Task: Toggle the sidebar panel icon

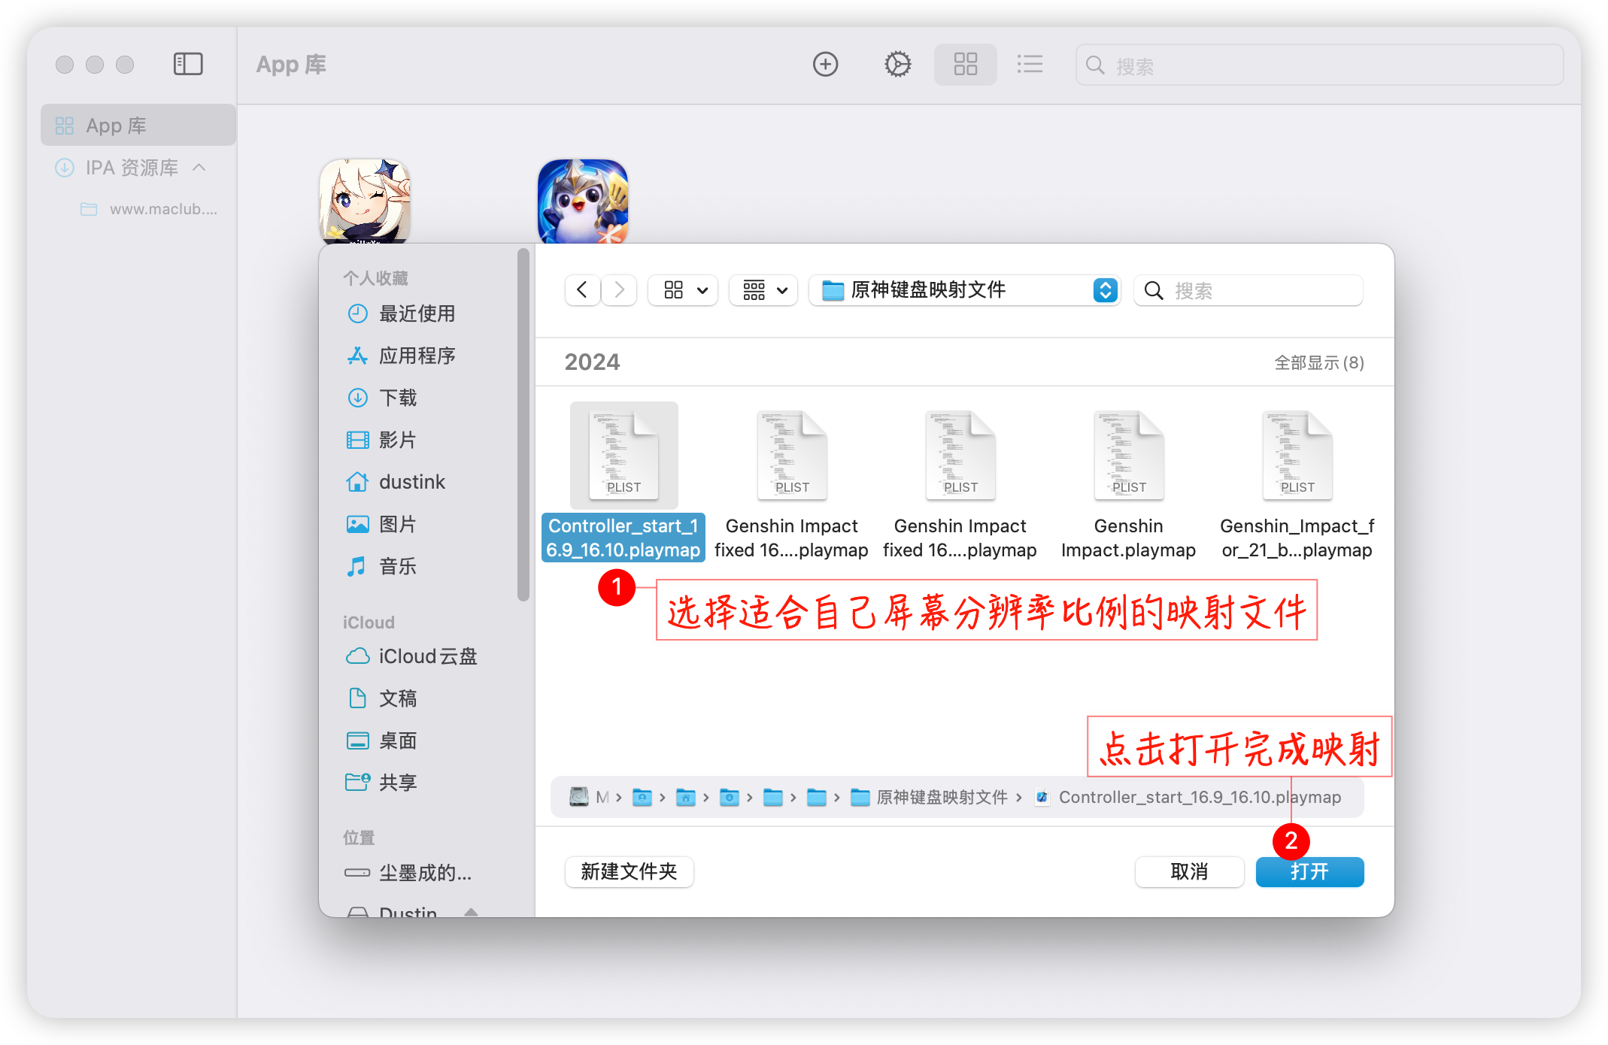Action: pos(188,65)
